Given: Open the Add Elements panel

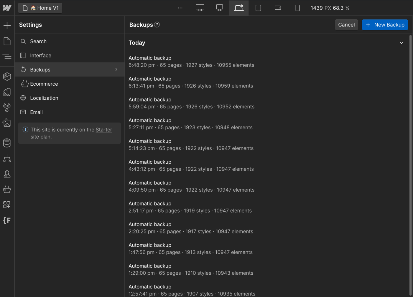Looking at the screenshot, I should [7, 25].
